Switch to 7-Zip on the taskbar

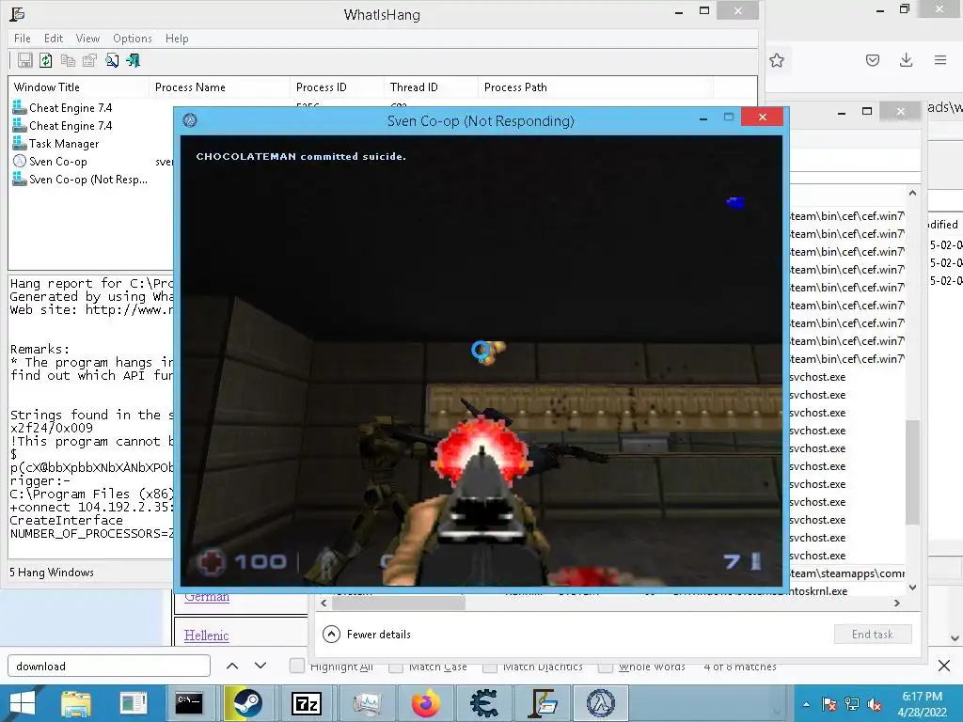306,703
